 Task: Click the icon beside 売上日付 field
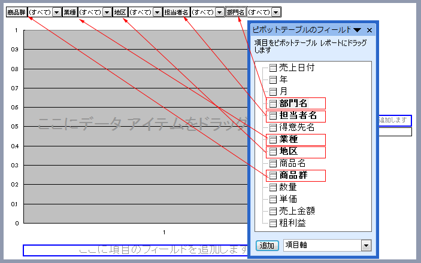pyautogui.click(x=273, y=68)
